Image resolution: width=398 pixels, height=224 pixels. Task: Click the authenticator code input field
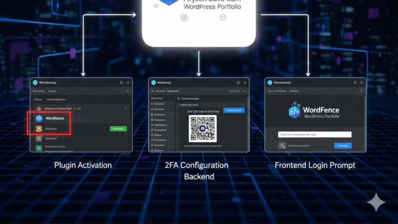pos(315,134)
